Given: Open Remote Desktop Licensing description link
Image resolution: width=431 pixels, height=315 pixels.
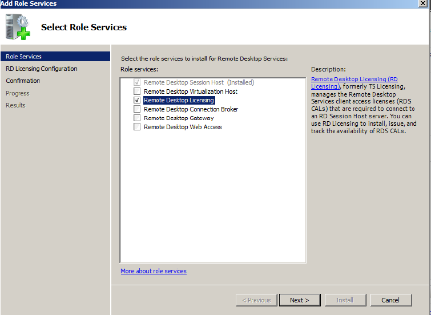Looking at the screenshot, I should 354,79.
